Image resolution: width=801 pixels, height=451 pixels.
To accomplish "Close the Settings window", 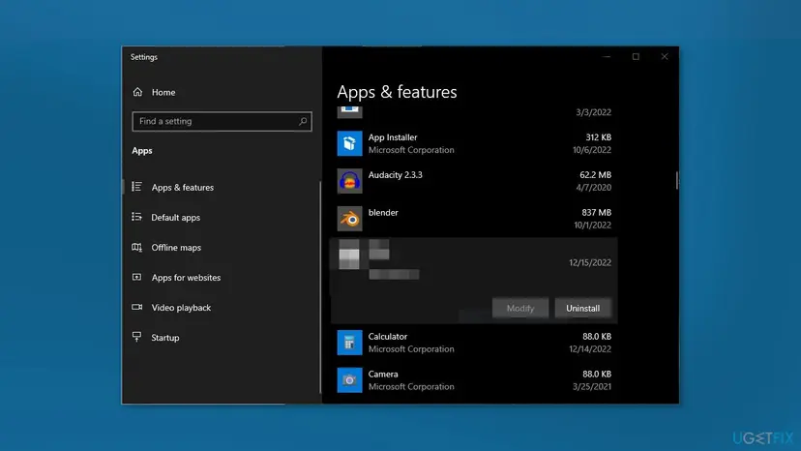I will click(x=664, y=57).
